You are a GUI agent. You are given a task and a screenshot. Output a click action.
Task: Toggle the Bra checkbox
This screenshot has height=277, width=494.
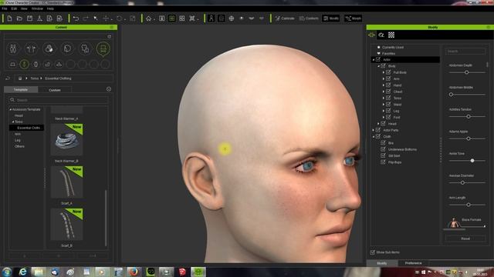pos(384,142)
